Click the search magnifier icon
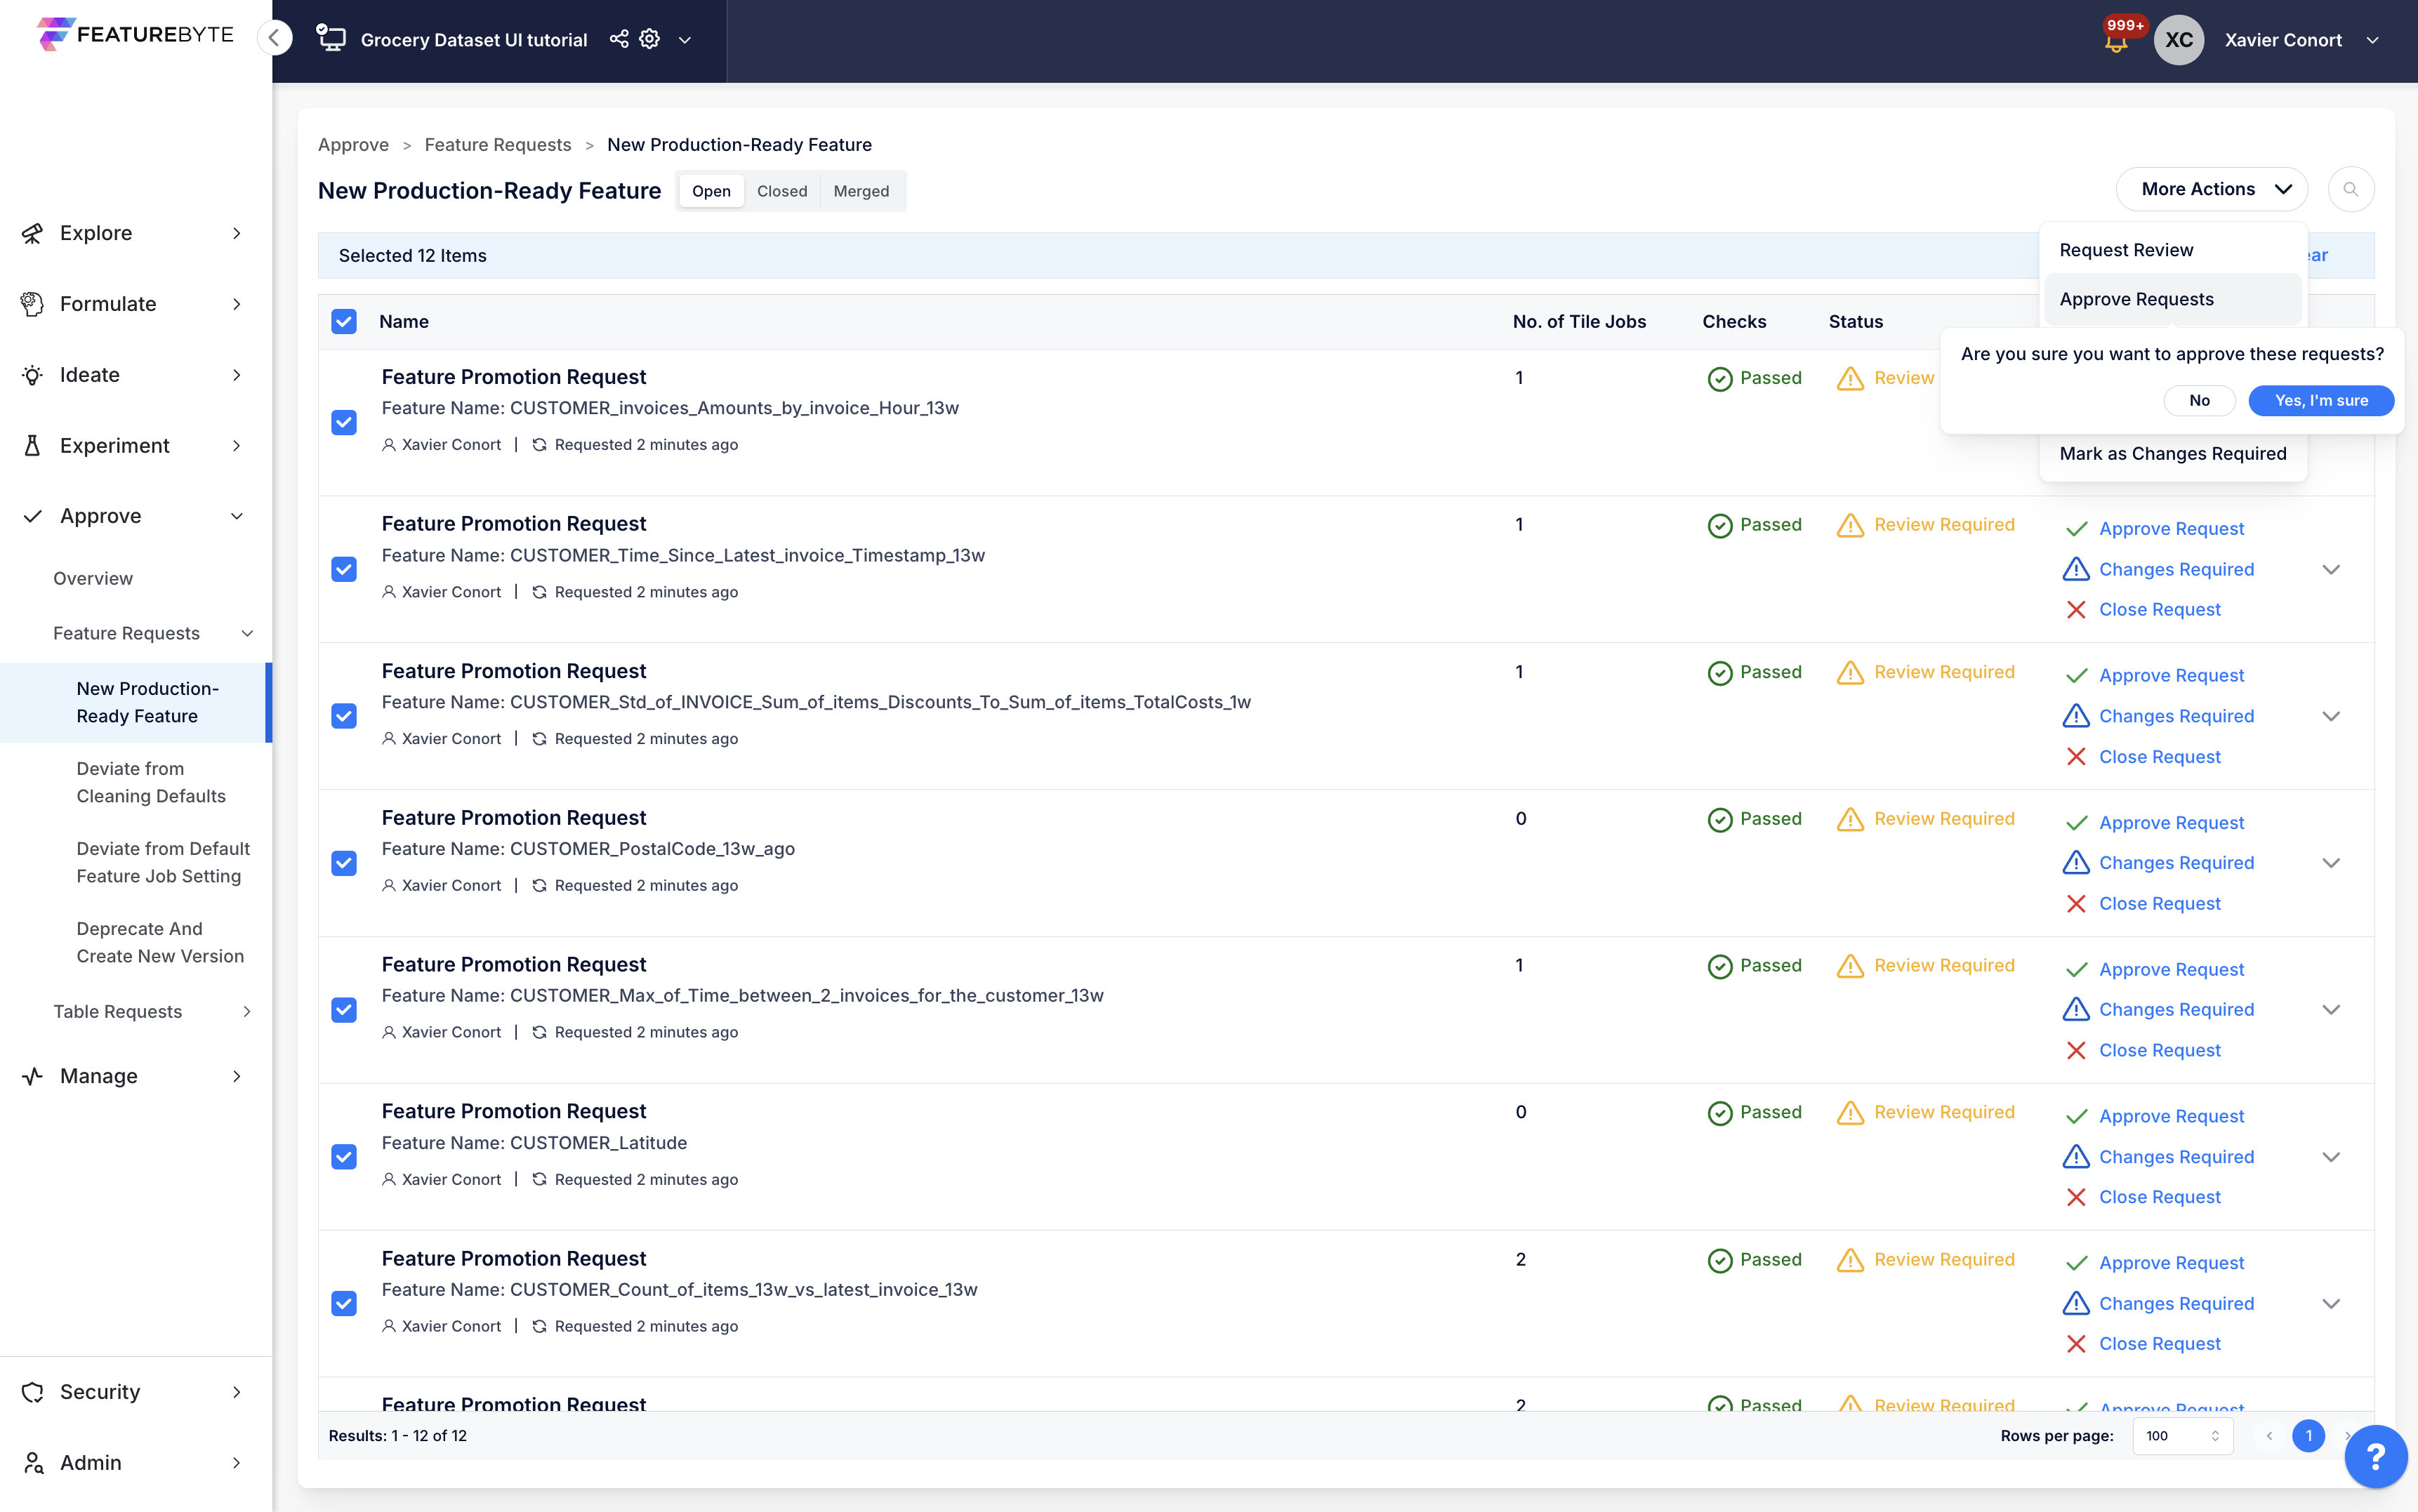 pos(2350,189)
